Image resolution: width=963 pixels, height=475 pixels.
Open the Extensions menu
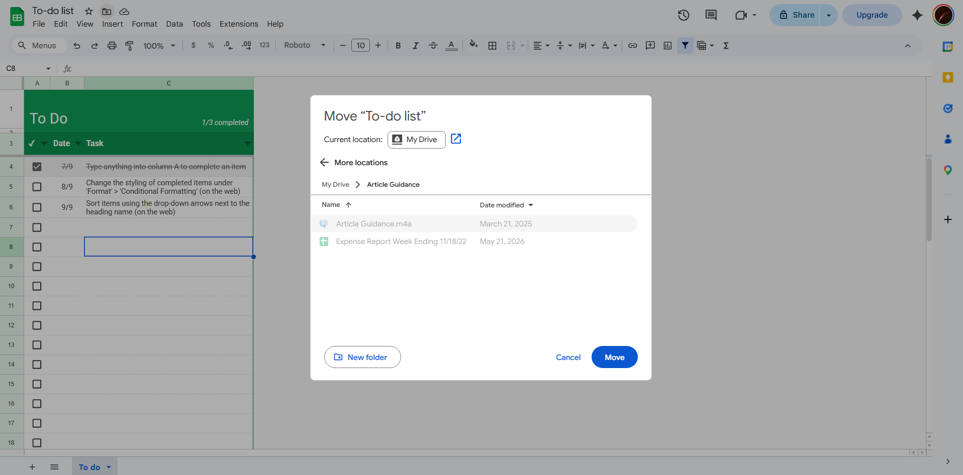[x=239, y=24]
